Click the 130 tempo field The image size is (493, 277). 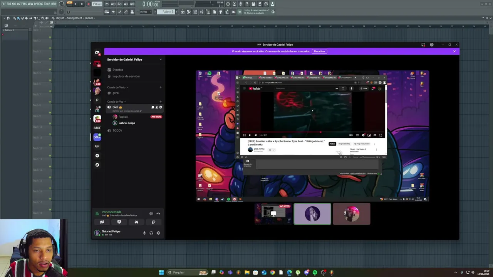pos(97,4)
